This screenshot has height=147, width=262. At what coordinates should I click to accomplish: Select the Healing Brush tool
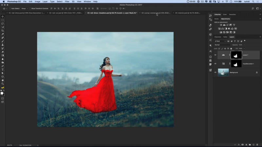point(3,38)
